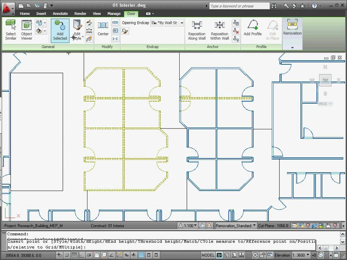Open the Opening Endcap style dropdown
Screen dimensions: 347x260
pyautogui.click(x=167, y=22)
